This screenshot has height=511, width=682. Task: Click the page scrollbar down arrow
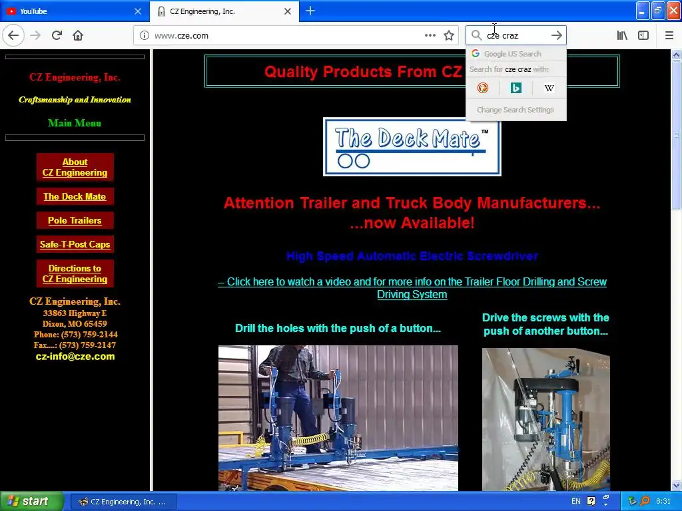pos(677,485)
